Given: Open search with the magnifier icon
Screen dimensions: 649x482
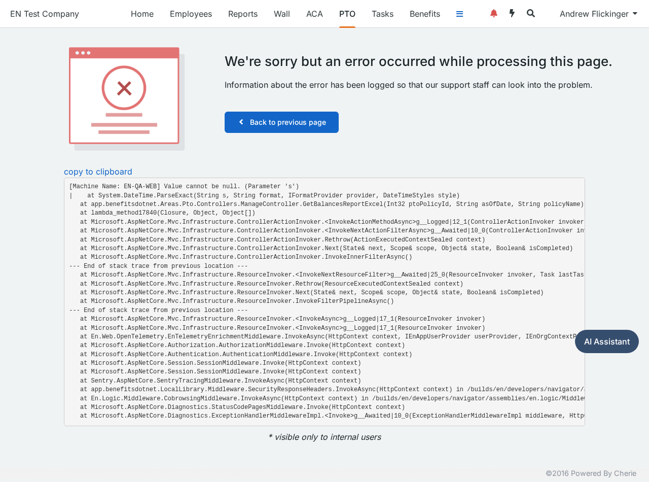Looking at the screenshot, I should (x=531, y=13).
